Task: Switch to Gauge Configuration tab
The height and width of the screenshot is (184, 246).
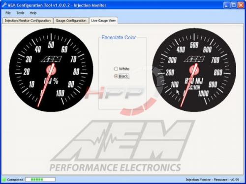Action: [71, 21]
